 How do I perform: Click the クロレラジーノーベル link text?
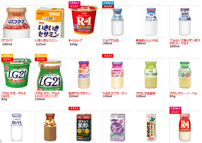coord(183,93)
